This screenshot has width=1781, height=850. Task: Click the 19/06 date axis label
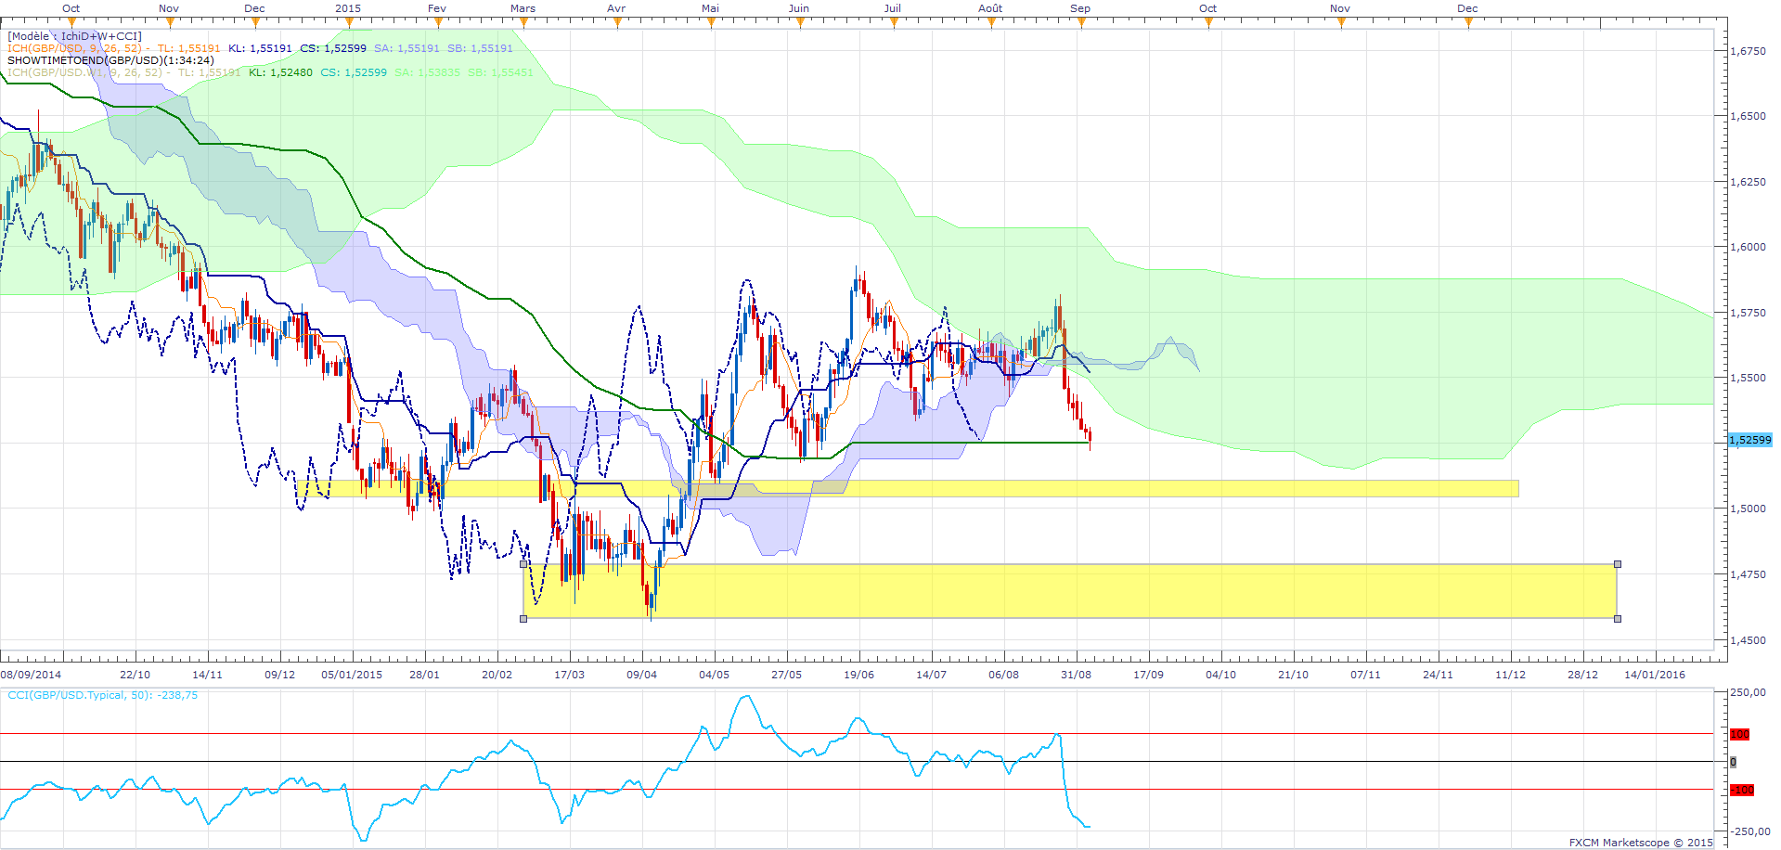point(859,675)
